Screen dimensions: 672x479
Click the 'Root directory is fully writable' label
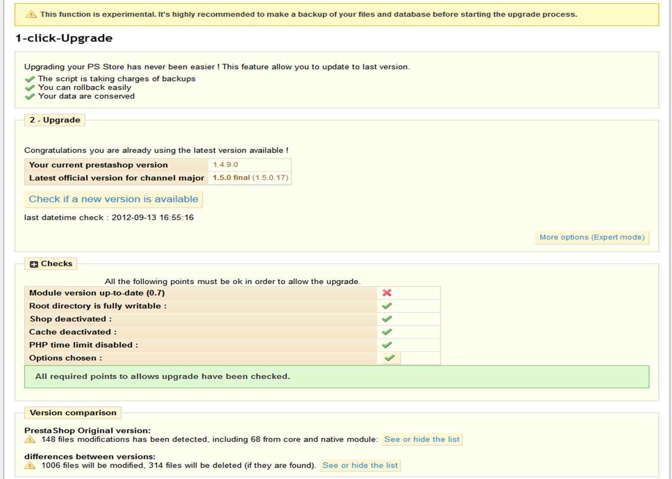tap(98, 306)
